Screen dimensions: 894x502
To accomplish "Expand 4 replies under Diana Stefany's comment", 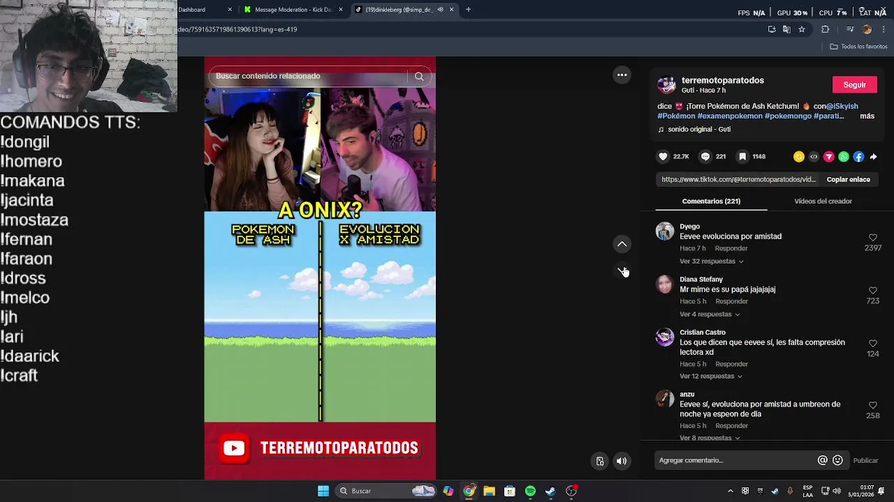I will pos(710,314).
